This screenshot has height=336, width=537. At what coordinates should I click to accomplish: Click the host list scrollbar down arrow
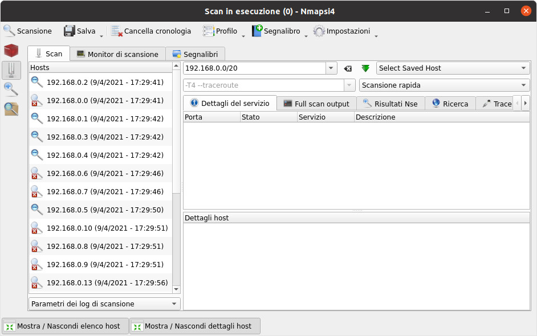tap(176, 289)
